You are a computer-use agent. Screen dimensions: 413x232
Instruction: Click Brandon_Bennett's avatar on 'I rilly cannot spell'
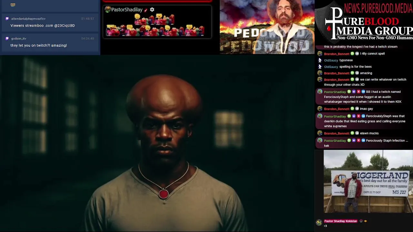tap(320, 53)
